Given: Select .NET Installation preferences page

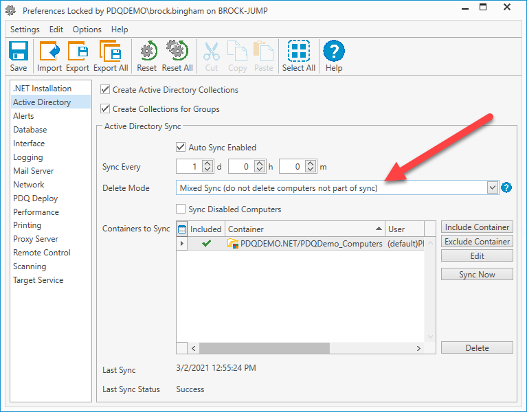Looking at the screenshot, I should [x=50, y=89].
